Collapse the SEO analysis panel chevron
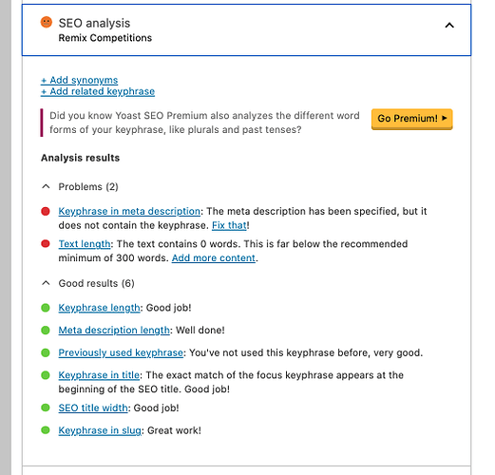The height and width of the screenshot is (475, 495). [x=449, y=26]
